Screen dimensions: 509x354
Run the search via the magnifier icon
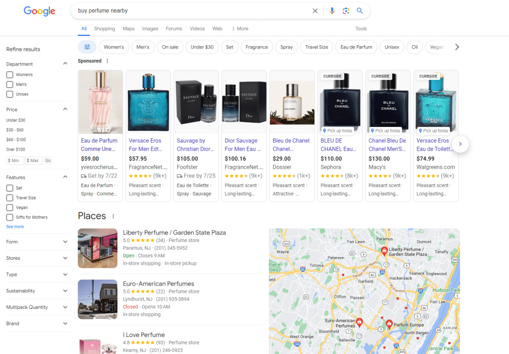pyautogui.click(x=360, y=10)
